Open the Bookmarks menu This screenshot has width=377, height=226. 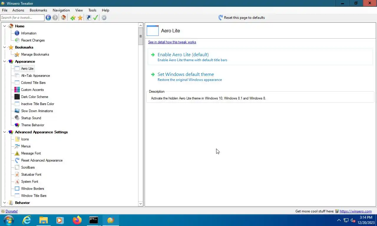pos(38,10)
